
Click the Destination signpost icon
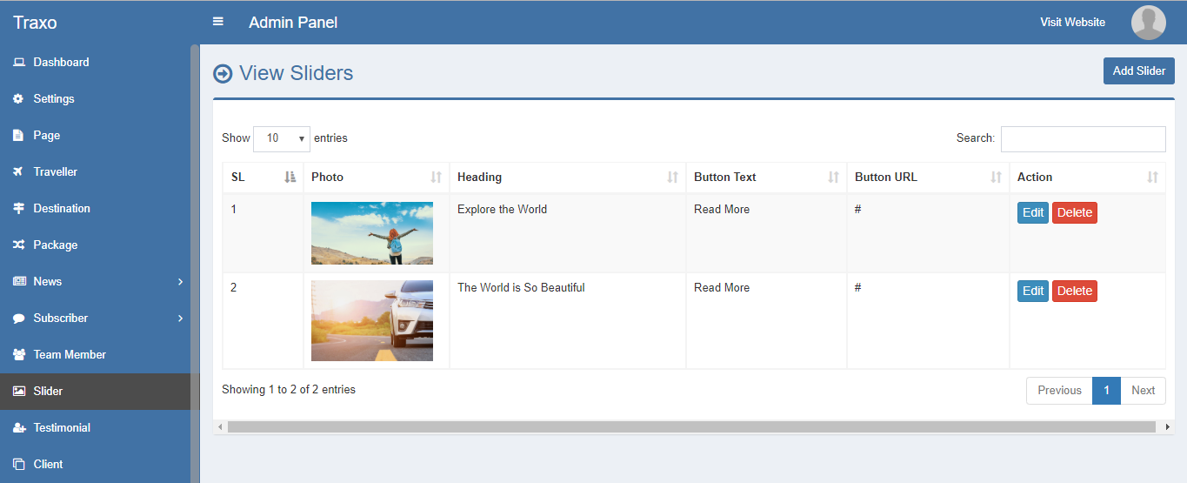tap(18, 209)
